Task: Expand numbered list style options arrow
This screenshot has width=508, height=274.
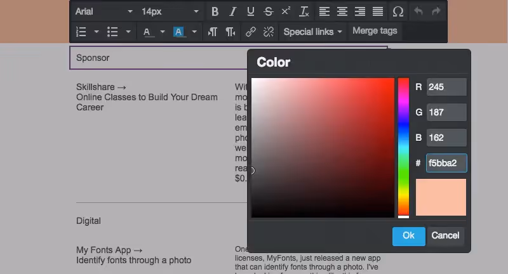Action: click(97, 32)
